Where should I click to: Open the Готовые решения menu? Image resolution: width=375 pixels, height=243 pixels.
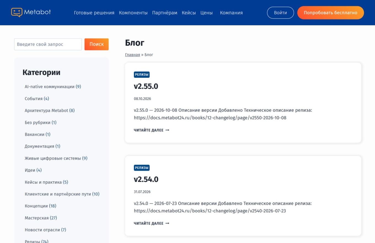pos(94,13)
